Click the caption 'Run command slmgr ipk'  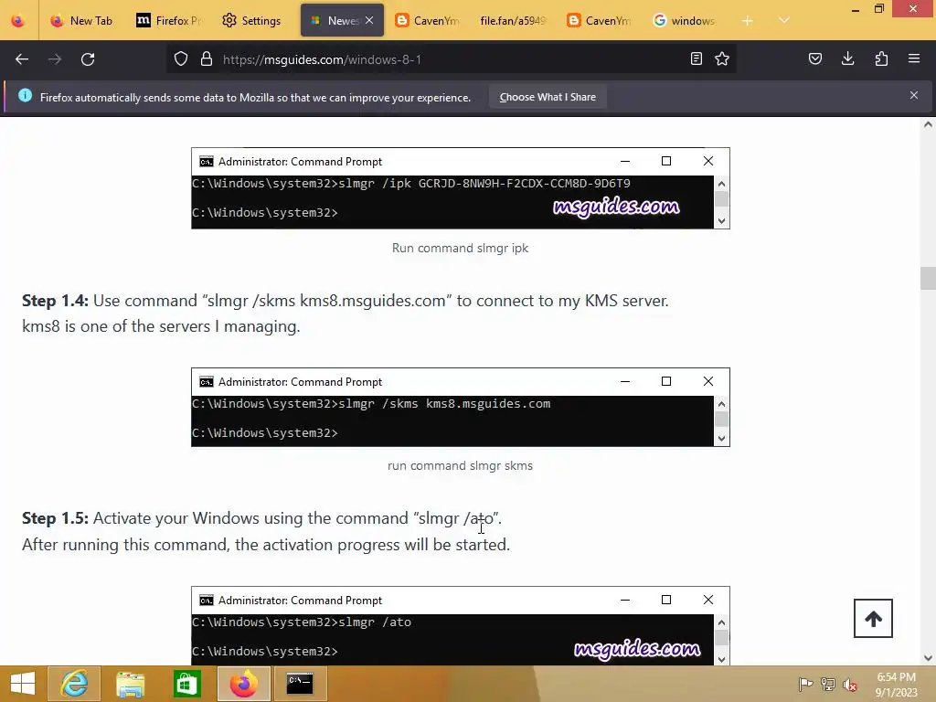[x=461, y=248]
